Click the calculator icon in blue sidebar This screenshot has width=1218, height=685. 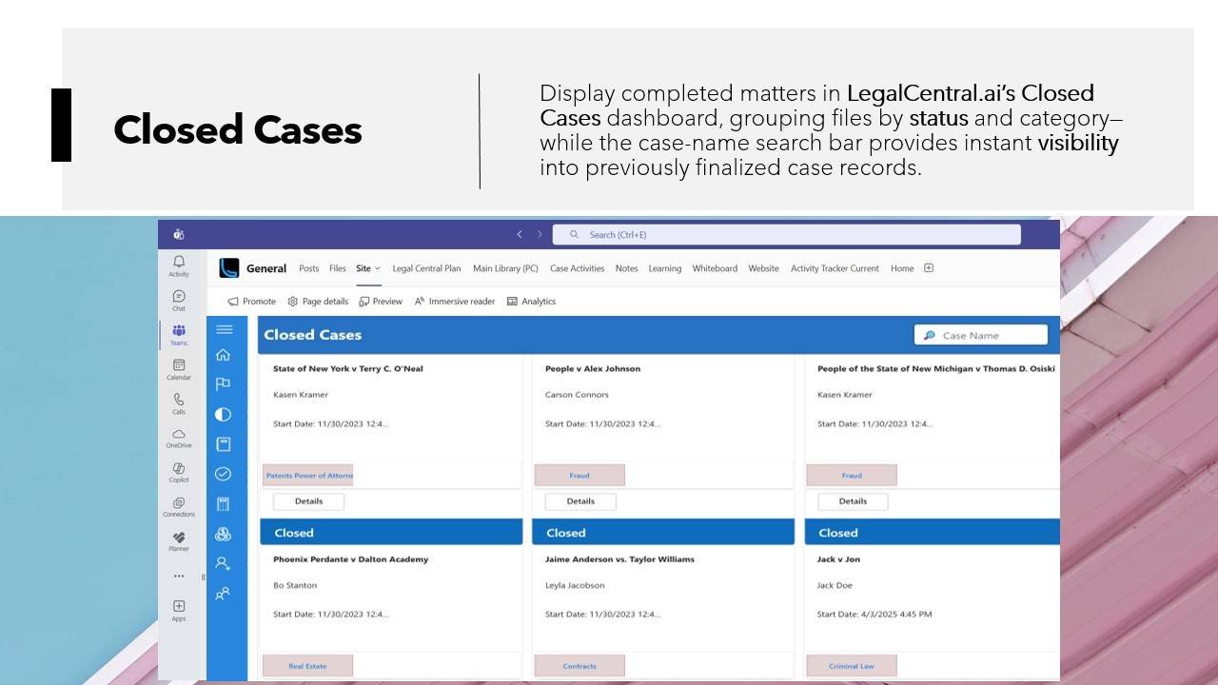pyautogui.click(x=224, y=504)
